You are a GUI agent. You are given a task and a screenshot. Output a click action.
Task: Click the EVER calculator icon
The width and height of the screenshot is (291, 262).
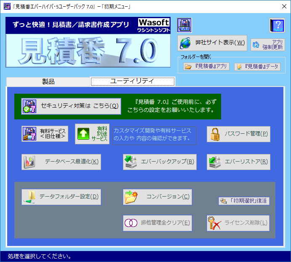[184, 26]
